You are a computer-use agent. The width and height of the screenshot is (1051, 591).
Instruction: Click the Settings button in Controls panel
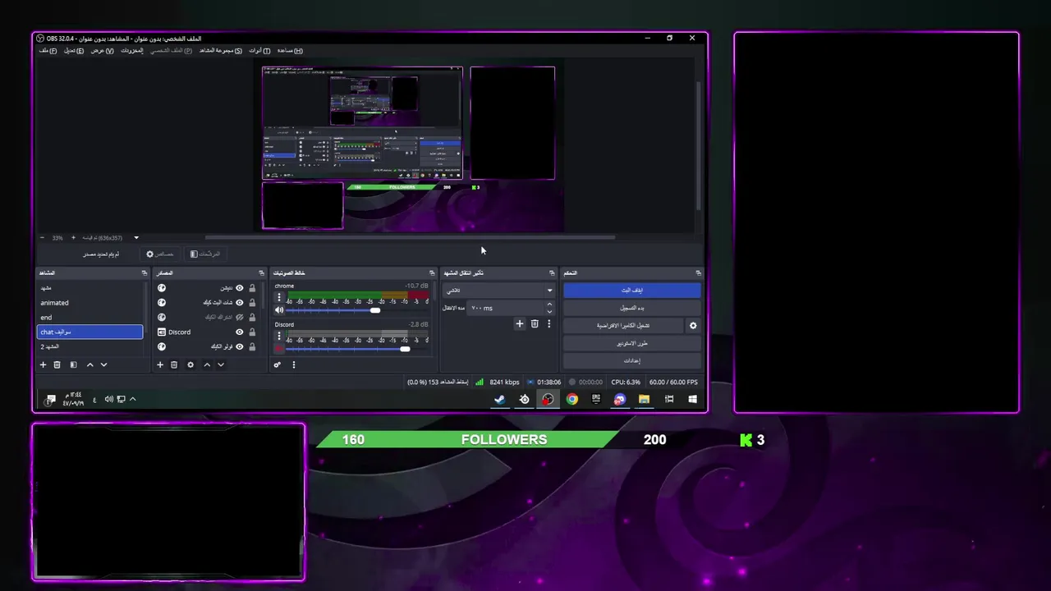(x=631, y=360)
